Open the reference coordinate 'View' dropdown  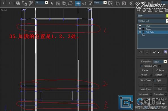click(105, 2)
